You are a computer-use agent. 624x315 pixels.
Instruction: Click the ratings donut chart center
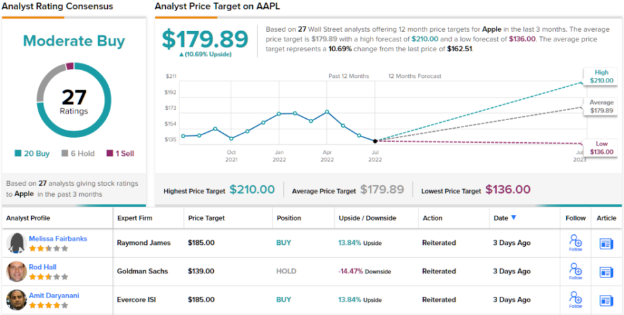click(x=74, y=101)
